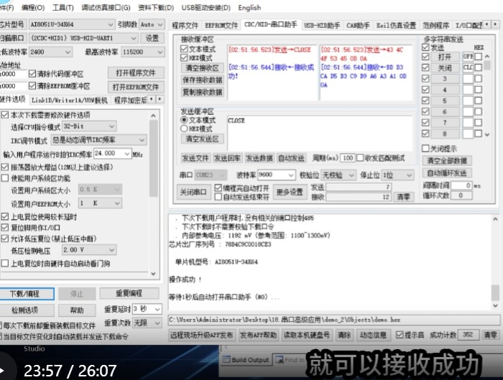
Task: Open 低压检测电压 2.00 V dropdown
Action: 89,250
